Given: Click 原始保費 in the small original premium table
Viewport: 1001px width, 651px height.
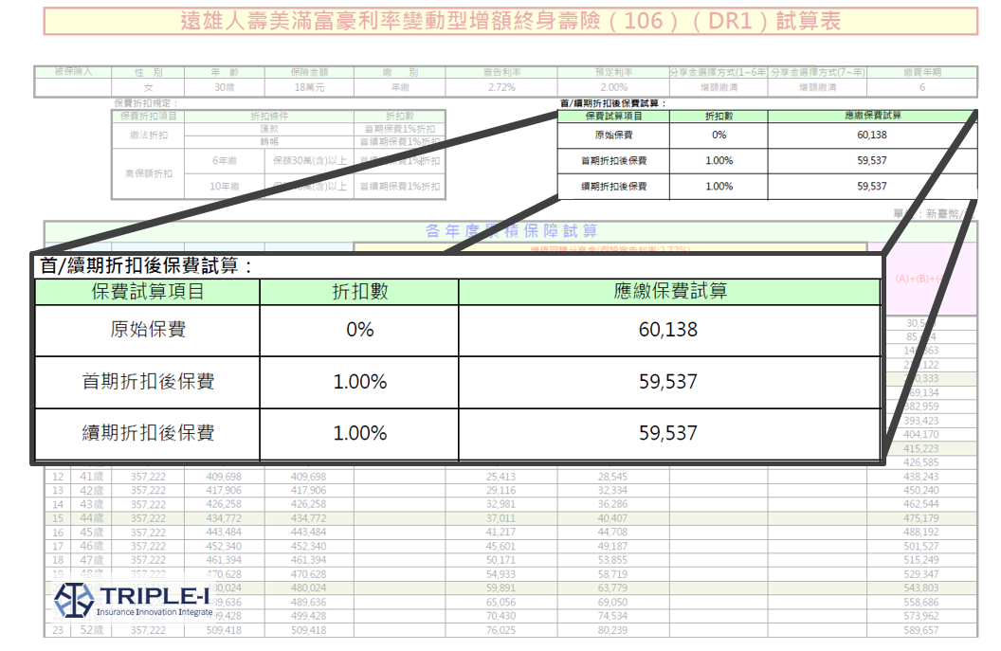Looking at the screenshot, I should coord(613,136).
